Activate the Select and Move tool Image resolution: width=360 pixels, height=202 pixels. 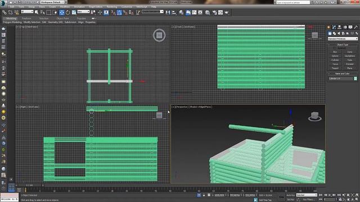[x=61, y=12]
